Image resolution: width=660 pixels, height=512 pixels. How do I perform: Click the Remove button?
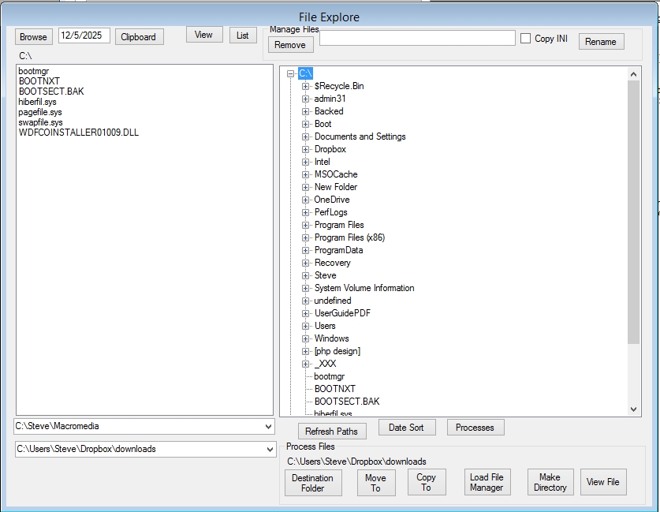(289, 45)
